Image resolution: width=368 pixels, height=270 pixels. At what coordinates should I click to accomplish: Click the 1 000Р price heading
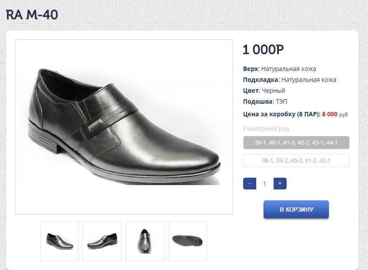pos(263,50)
